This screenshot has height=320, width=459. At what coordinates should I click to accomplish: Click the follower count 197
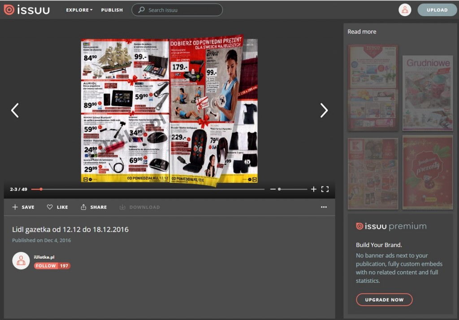tap(64, 266)
